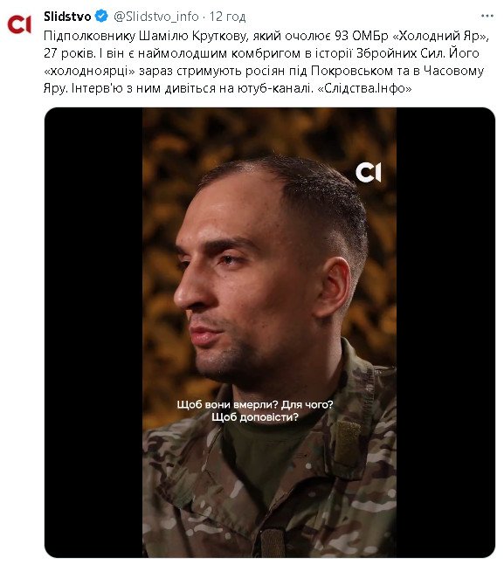Click the white CI watermark in video
504x564 pixels.
point(368,173)
